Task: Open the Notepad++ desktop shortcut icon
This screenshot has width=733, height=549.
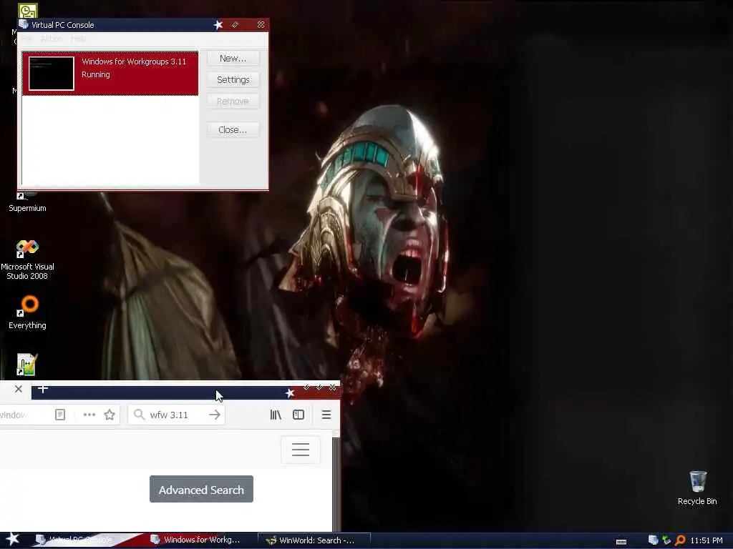Action: (x=26, y=365)
